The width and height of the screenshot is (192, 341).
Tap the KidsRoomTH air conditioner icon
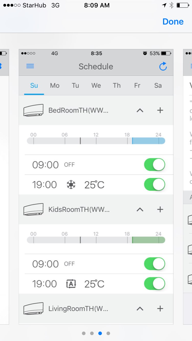(x=33, y=210)
